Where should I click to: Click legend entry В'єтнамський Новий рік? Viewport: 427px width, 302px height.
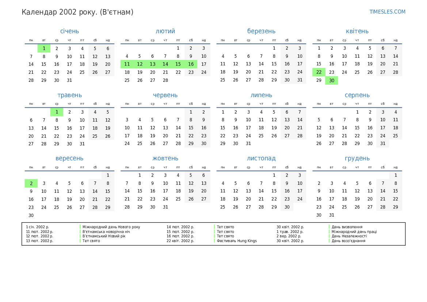point(104,236)
